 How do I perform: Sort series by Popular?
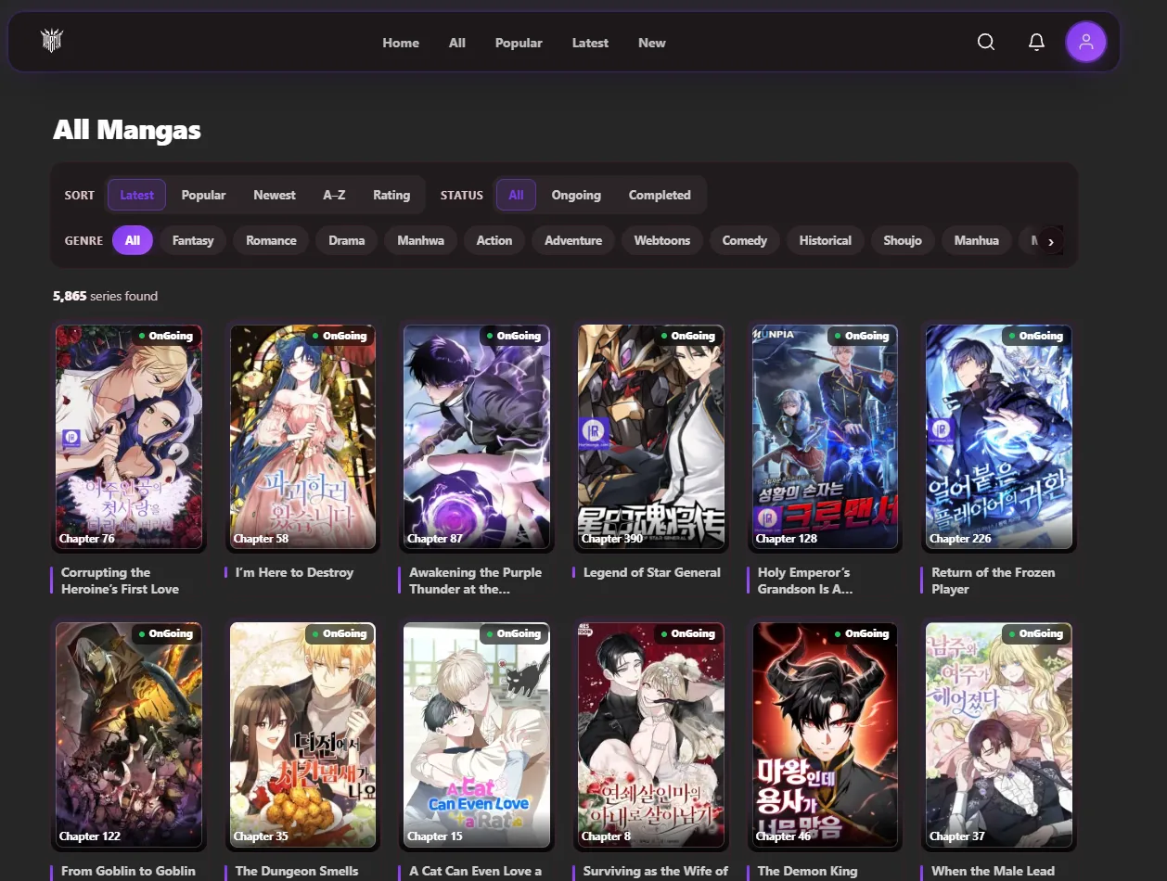[203, 195]
